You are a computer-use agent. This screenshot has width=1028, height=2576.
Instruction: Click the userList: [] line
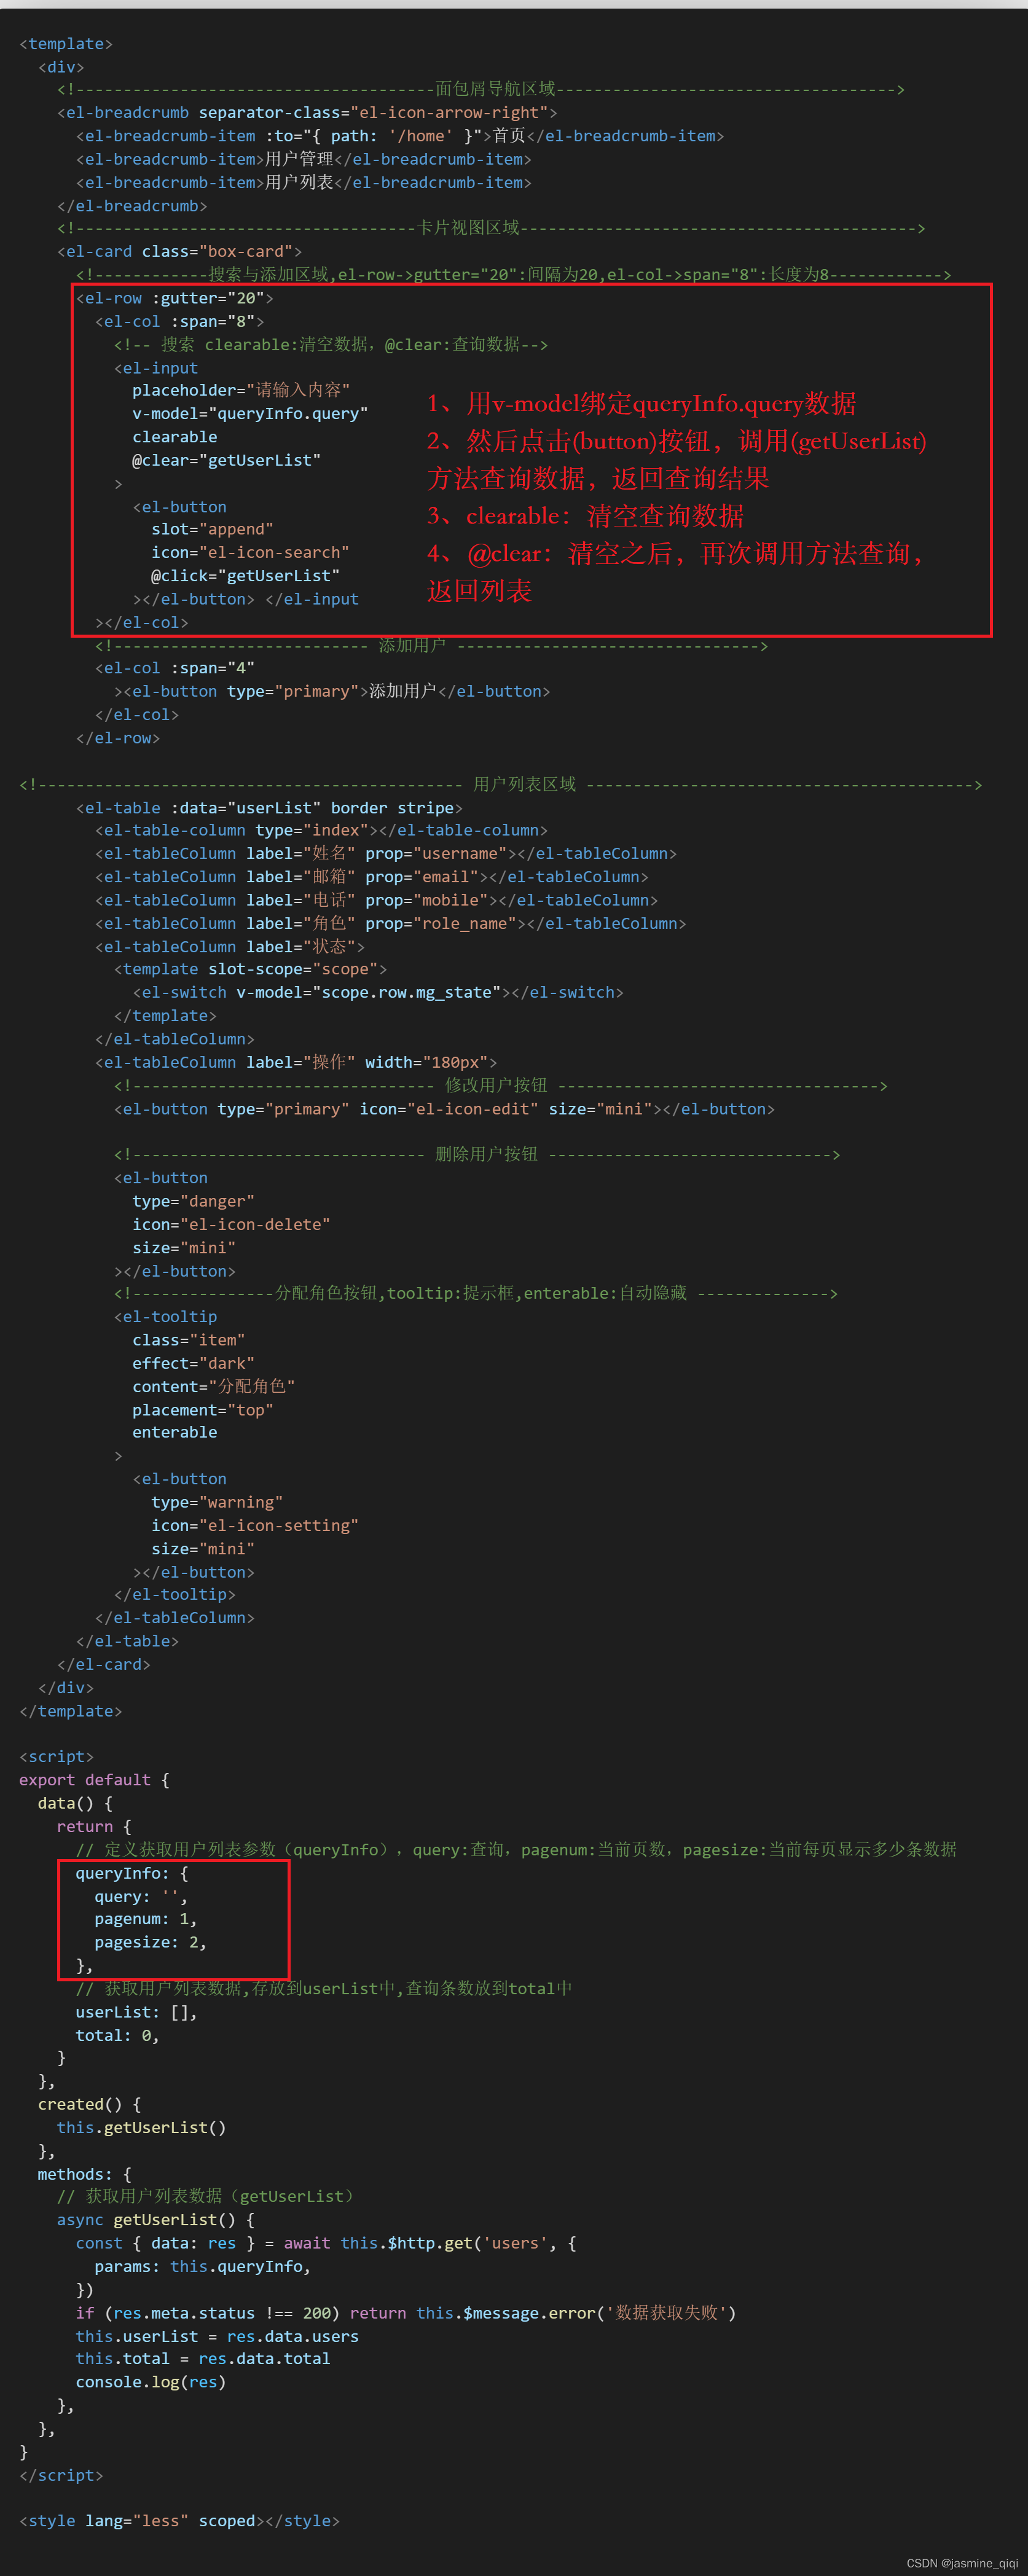(137, 2013)
